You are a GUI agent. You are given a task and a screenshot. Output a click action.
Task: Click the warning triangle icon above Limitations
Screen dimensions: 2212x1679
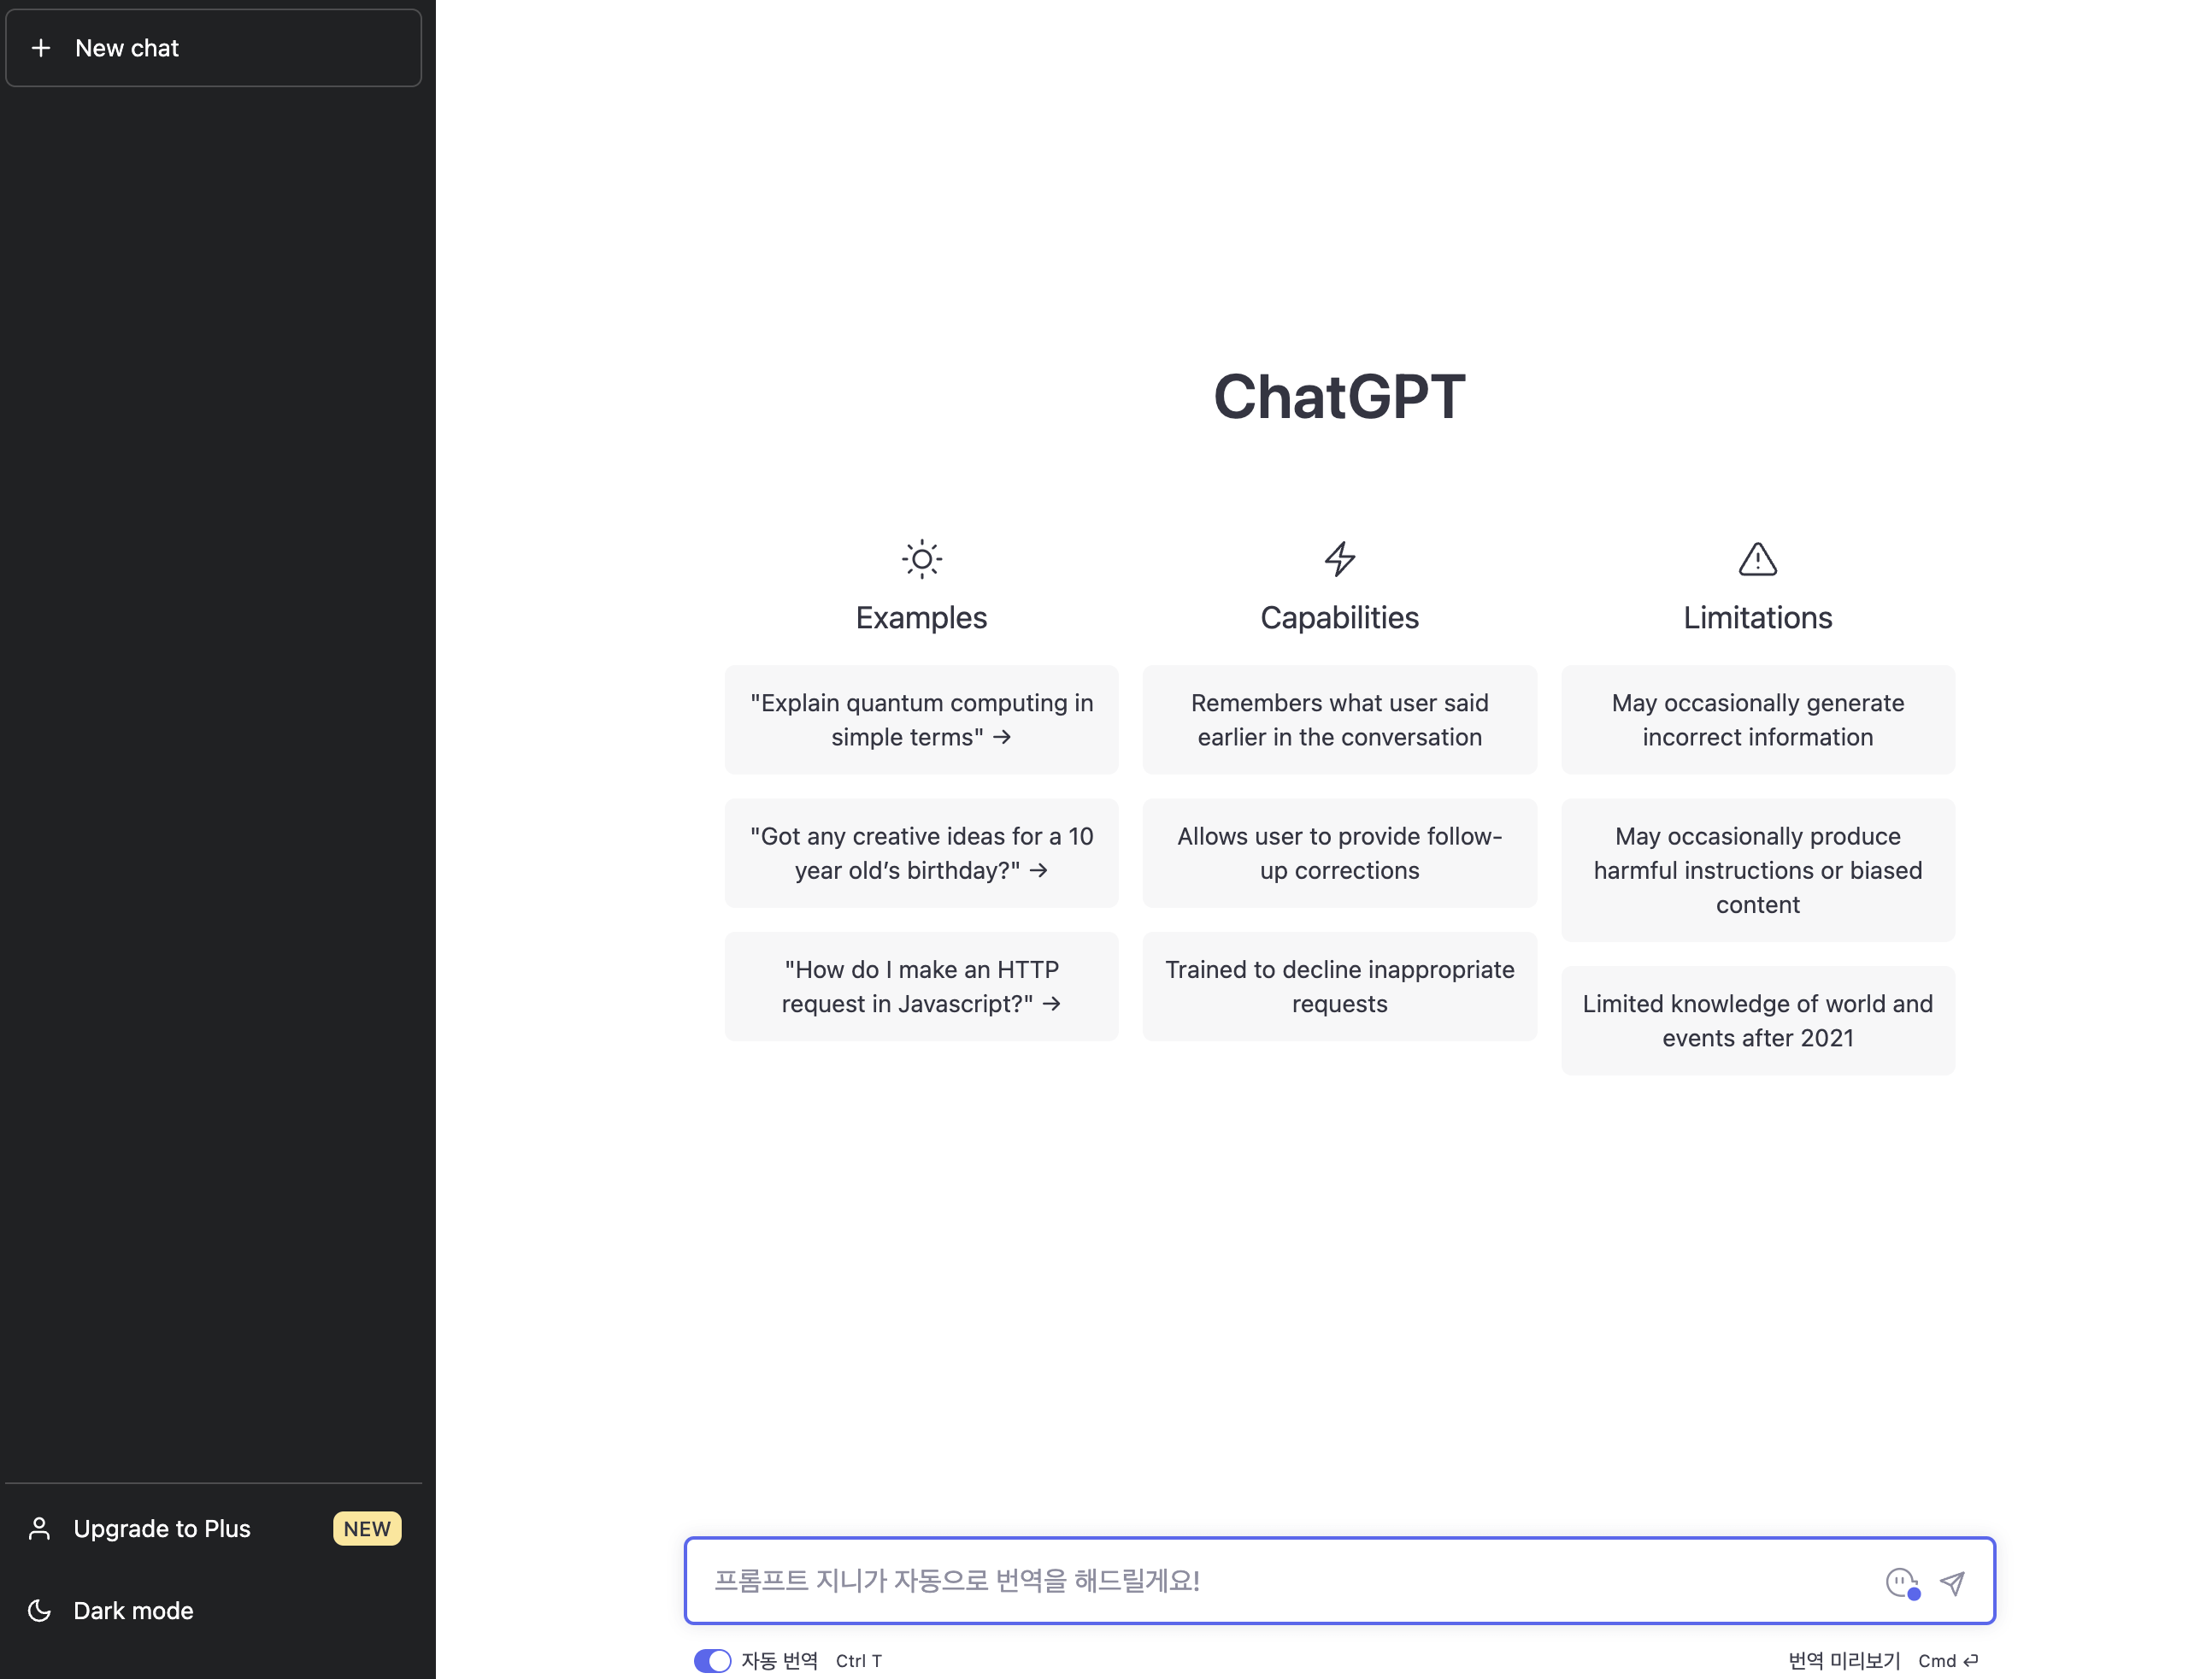1757,559
